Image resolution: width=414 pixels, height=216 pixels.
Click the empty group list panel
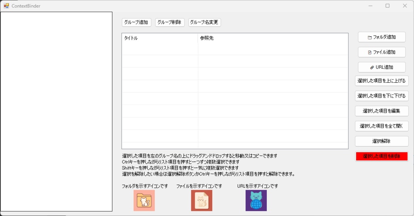(x=56, y=111)
